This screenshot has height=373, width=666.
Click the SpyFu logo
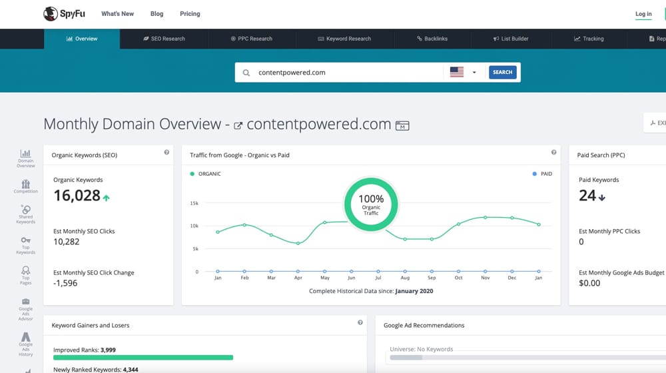(x=64, y=13)
